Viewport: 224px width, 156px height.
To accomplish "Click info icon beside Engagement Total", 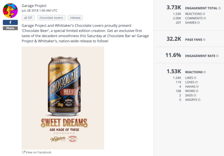I will click(x=220, y=8).
